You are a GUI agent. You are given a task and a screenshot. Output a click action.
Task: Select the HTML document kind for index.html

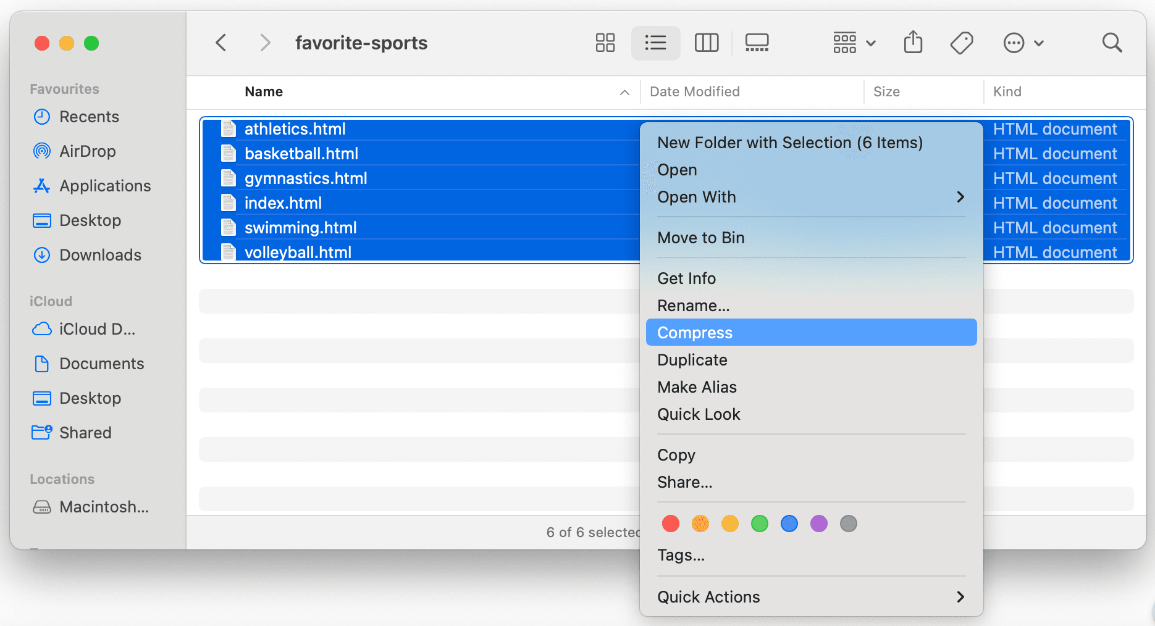click(x=1055, y=202)
